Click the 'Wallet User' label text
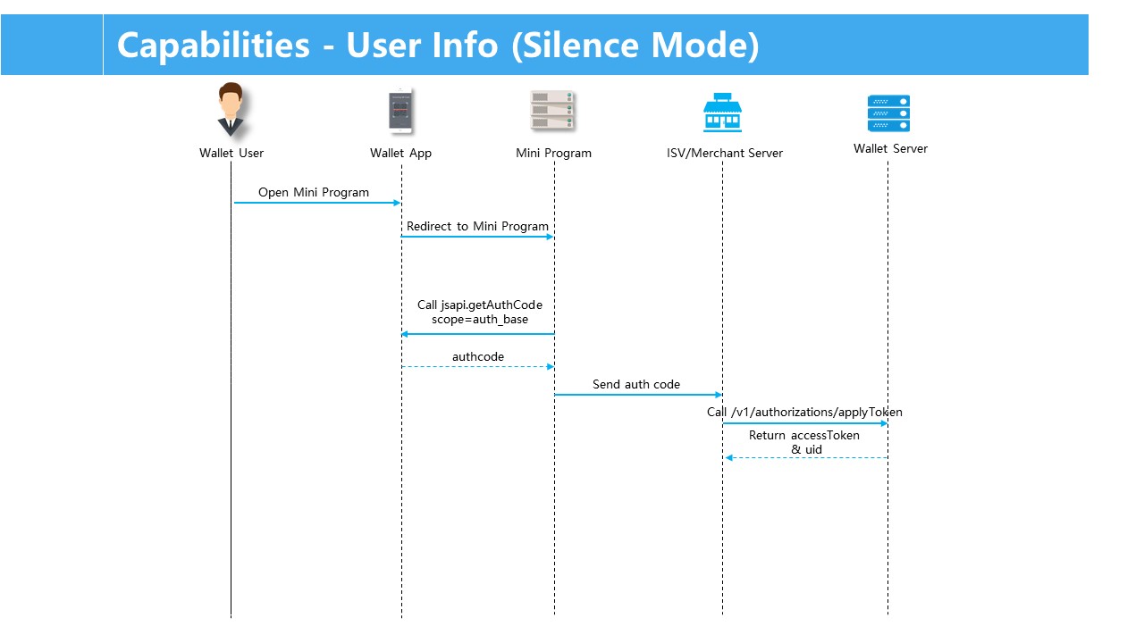 (231, 153)
